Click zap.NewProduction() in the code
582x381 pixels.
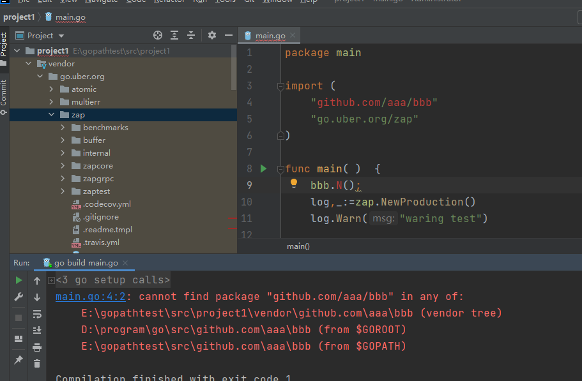tap(415, 202)
